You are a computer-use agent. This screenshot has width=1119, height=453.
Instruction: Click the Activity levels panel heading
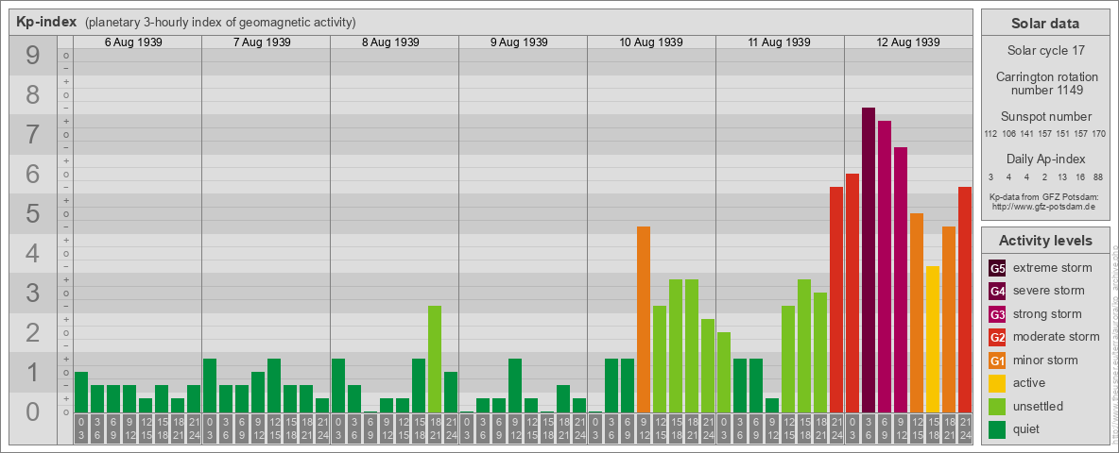[1044, 241]
